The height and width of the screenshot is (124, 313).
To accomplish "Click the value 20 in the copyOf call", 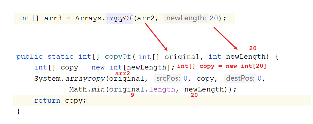I will [x=213, y=18].
